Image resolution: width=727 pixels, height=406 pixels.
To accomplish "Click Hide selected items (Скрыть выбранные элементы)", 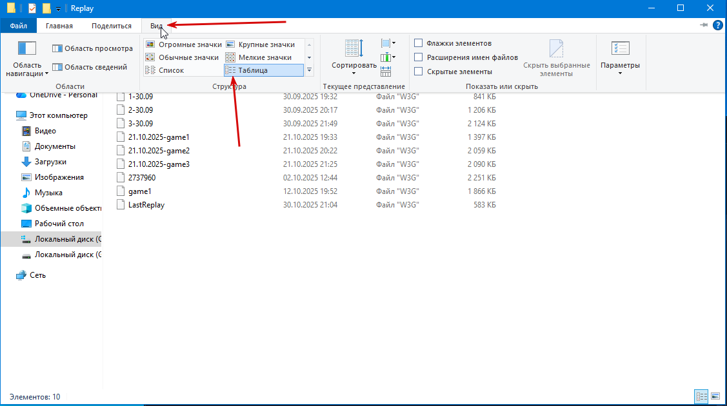I will coord(556,59).
